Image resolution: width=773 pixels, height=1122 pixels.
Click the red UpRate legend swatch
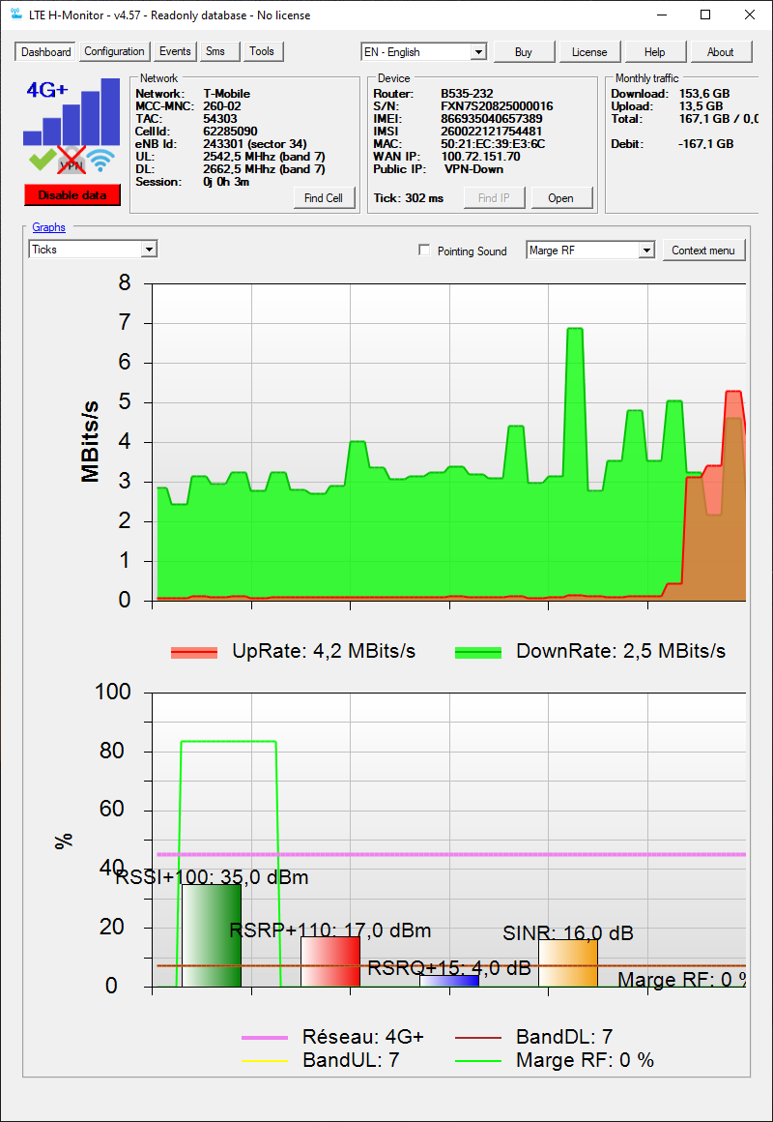(194, 652)
